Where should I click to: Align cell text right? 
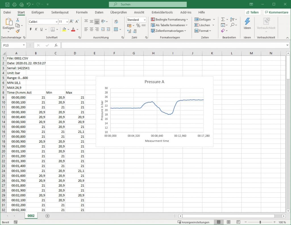tap(97, 29)
